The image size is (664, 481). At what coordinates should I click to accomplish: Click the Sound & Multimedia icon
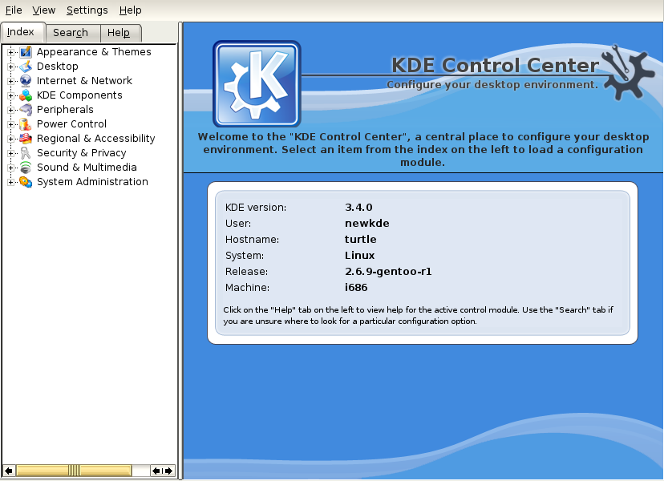click(x=26, y=168)
